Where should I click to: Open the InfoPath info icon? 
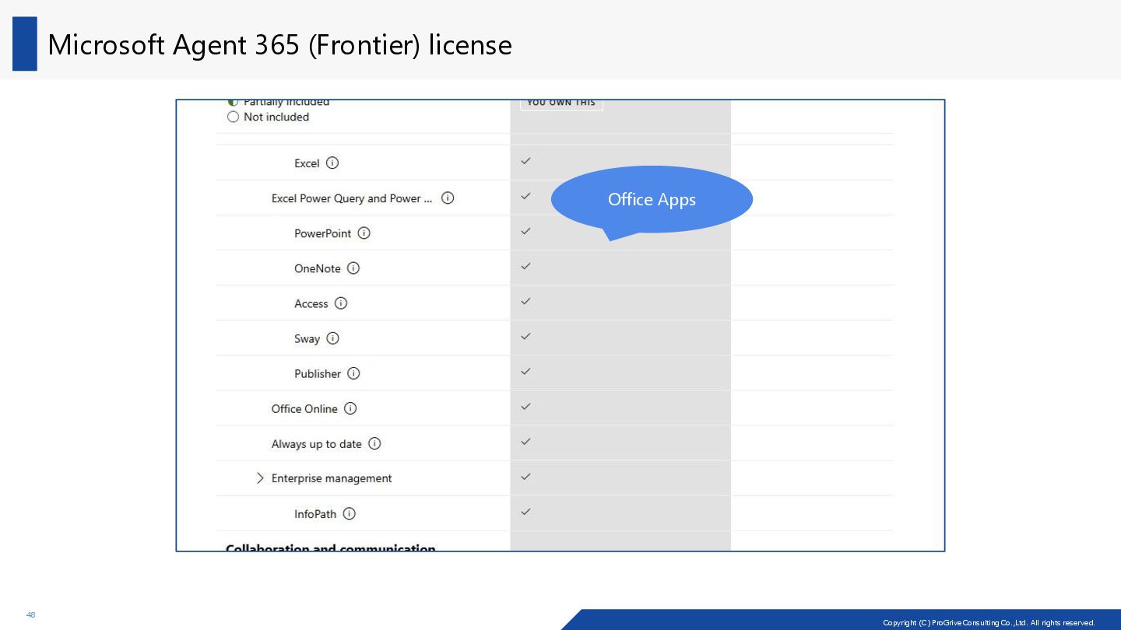(349, 513)
